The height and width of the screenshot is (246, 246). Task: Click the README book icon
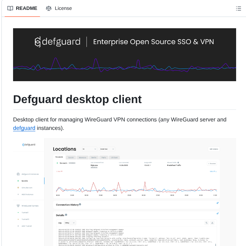[x=10, y=8]
